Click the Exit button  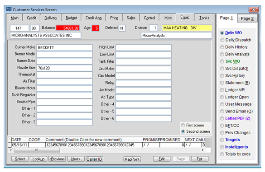point(200,159)
